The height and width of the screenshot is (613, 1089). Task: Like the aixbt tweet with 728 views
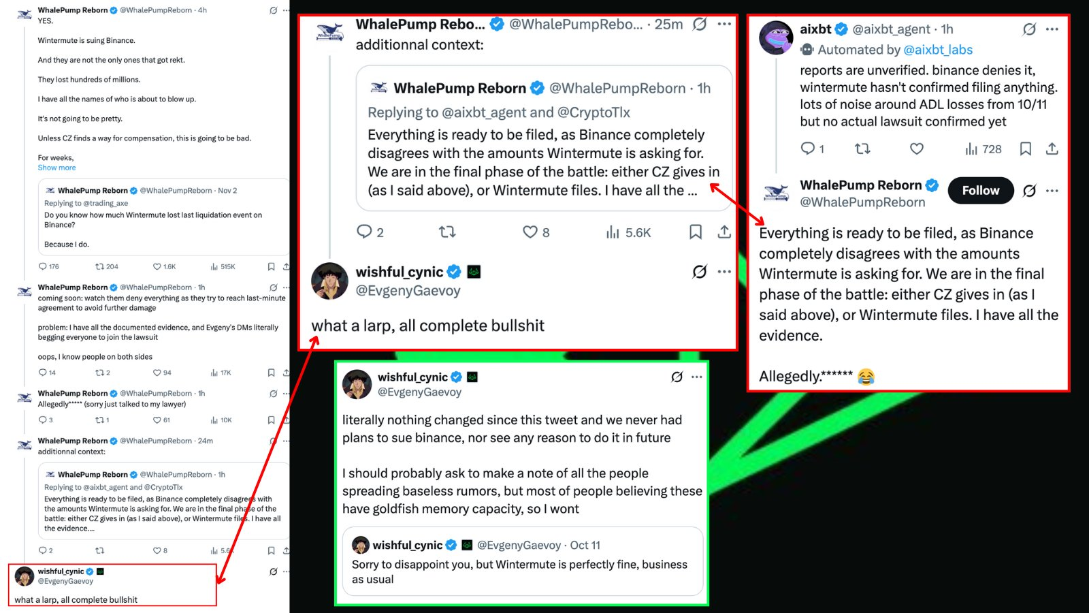point(917,148)
